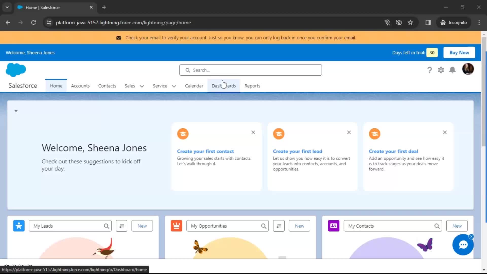Switch to the Home tab
Screen dimensions: 487x274
[56, 86]
